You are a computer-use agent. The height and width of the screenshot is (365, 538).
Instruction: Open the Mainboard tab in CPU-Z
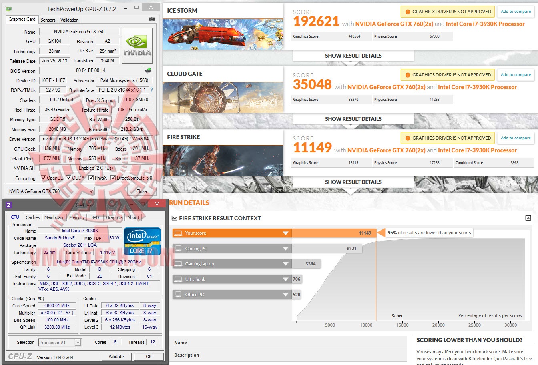pos(54,217)
